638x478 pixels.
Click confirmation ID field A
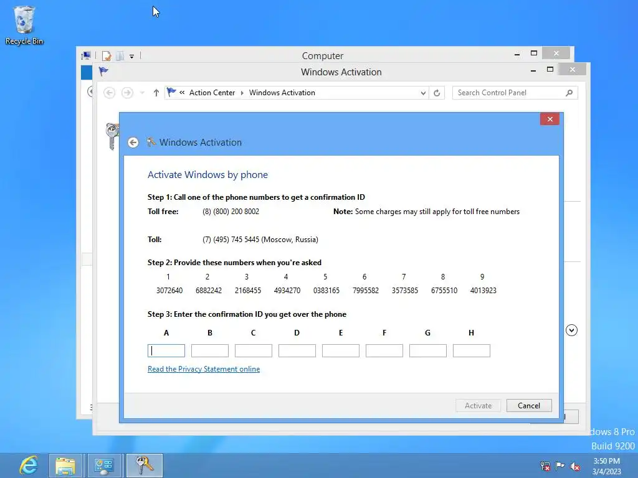click(166, 351)
